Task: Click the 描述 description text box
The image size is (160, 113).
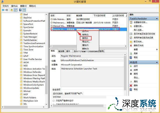Action: click(92, 77)
